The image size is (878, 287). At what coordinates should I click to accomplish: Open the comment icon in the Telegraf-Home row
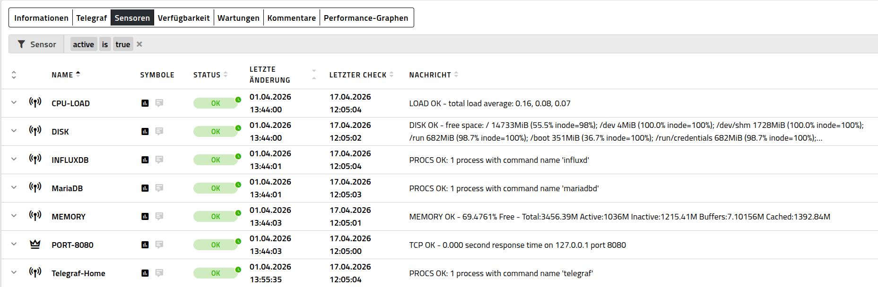point(159,273)
